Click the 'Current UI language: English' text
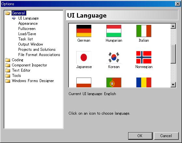 click(92, 94)
